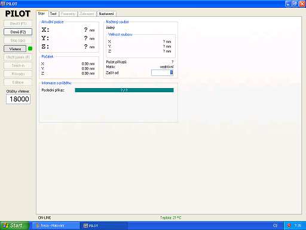Click the Otevřít (F1) button
306x230 pixels.
pos(18,23)
